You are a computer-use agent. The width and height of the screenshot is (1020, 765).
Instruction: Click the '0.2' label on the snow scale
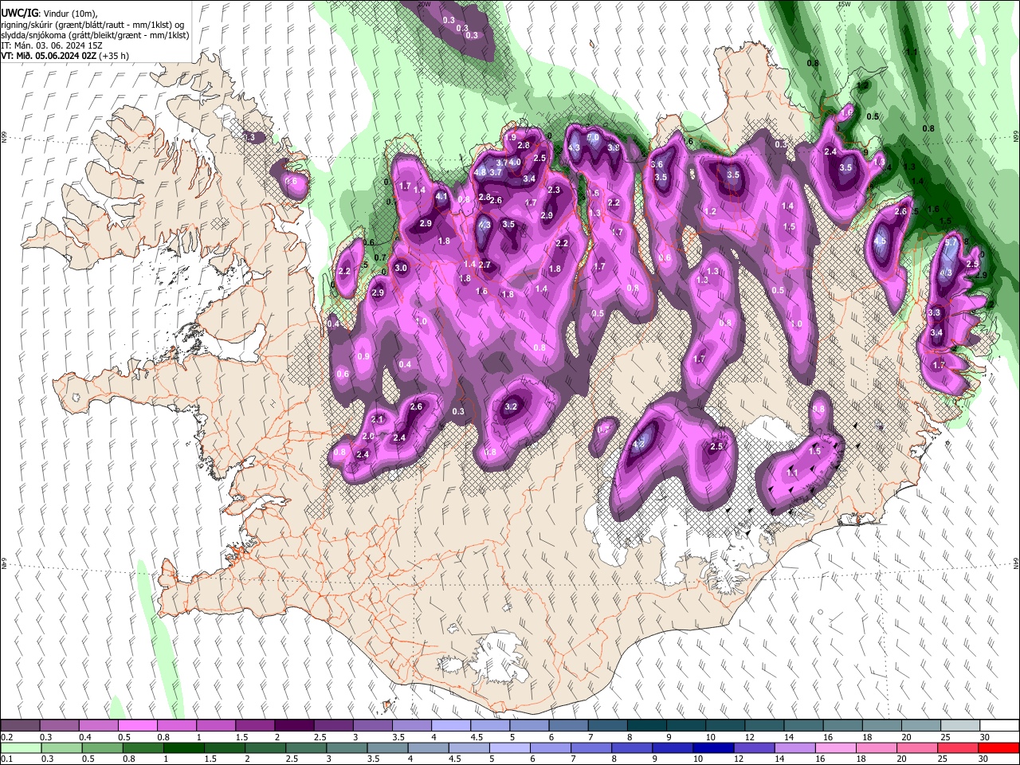6,737
